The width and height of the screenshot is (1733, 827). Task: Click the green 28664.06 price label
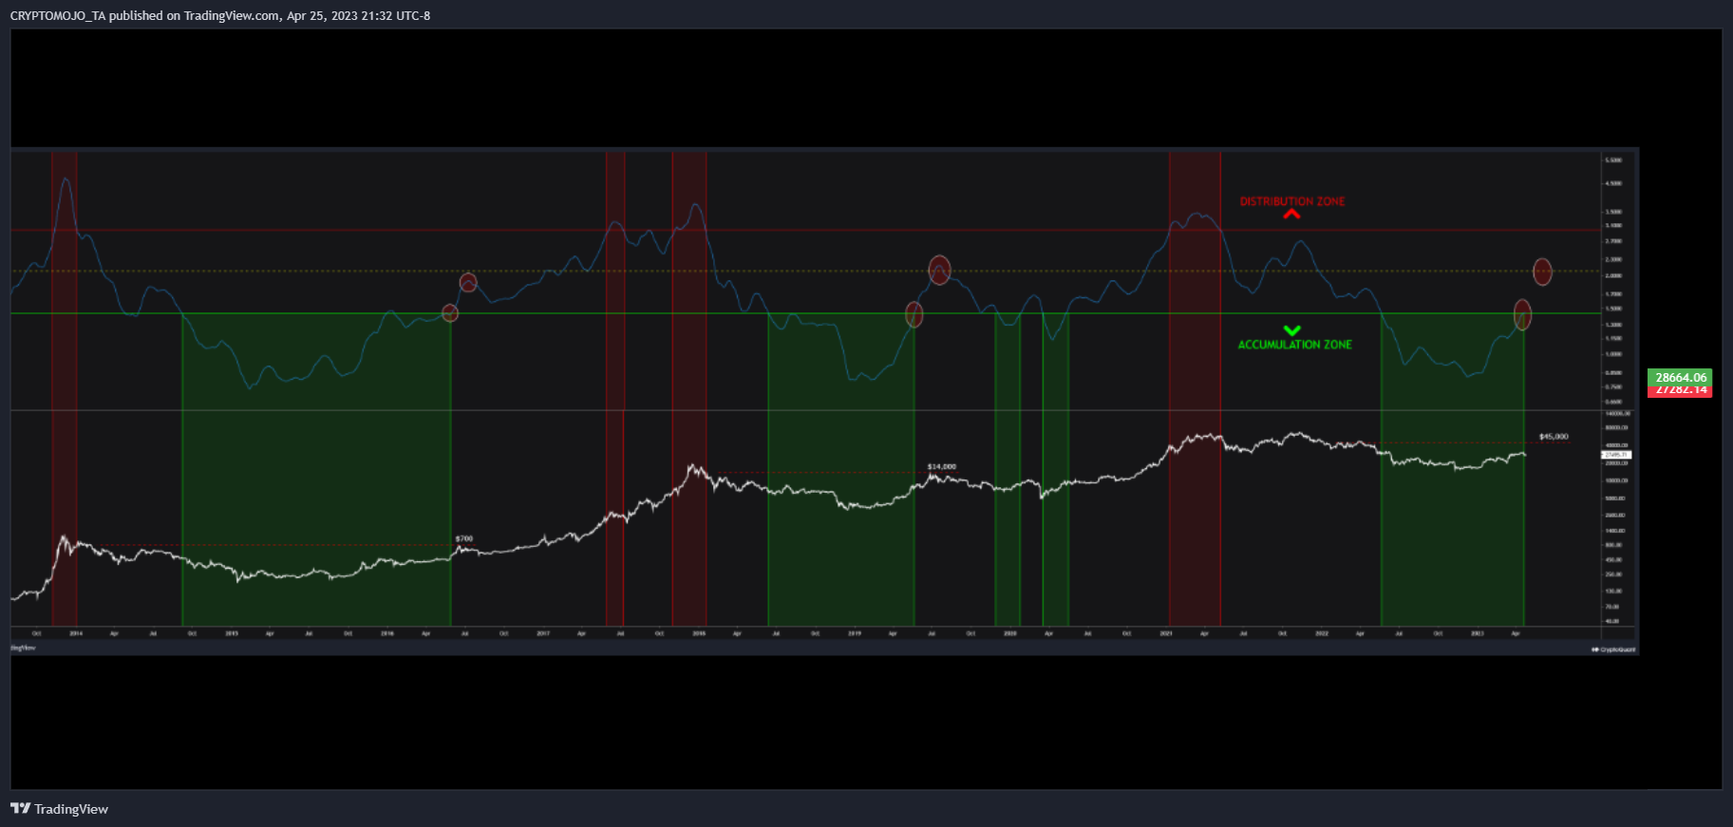(x=1680, y=377)
